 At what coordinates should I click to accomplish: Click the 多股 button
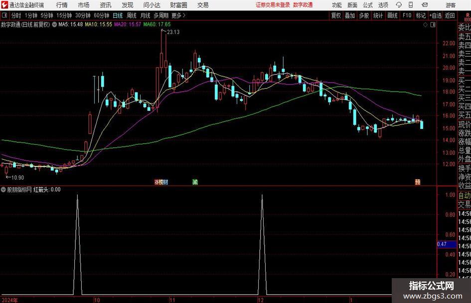[364, 15]
